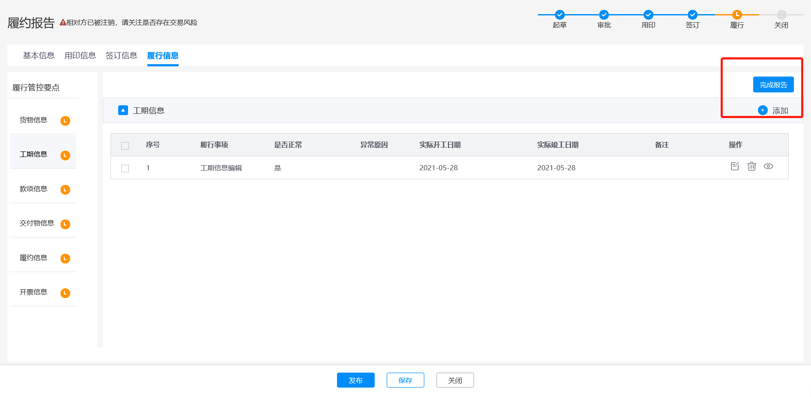Viewport: 811px width, 397px height.
Task: Click the 完成报告 button
Action: coord(773,85)
